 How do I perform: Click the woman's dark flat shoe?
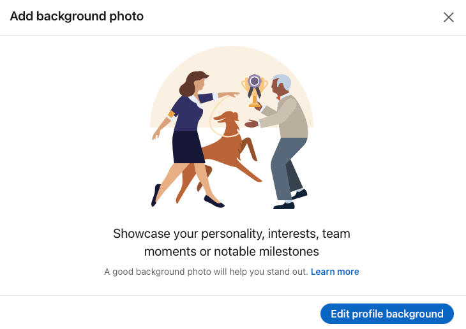(214, 201)
